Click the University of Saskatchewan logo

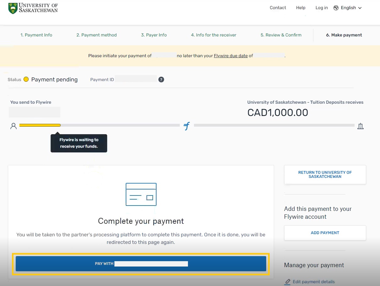pos(33,8)
